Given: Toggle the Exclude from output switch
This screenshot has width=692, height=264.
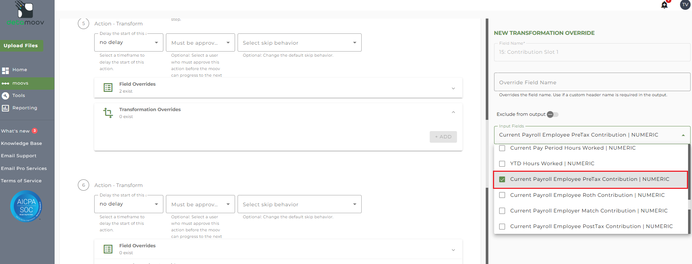Looking at the screenshot, I should [552, 114].
